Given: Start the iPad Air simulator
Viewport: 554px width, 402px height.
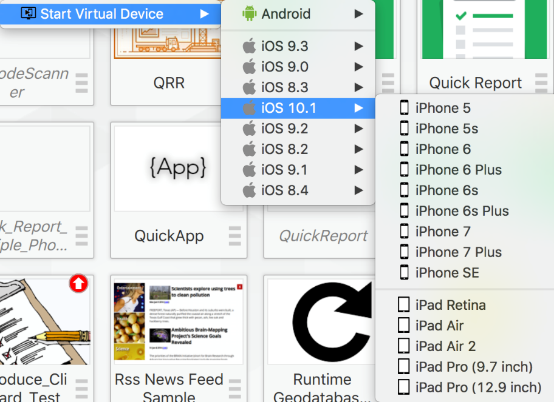Looking at the screenshot, I should 465,326.
